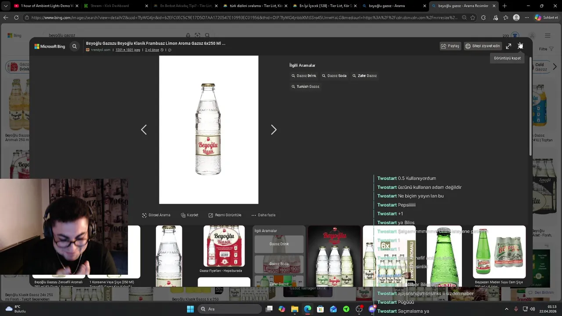Screen dimensions: 562x316
Task: Go to the previous image with left arrow
Action: click(x=144, y=129)
